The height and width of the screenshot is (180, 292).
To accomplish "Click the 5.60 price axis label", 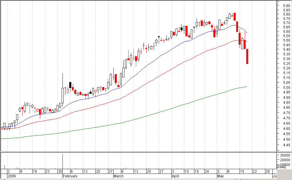I will pyautogui.click(x=287, y=32).
